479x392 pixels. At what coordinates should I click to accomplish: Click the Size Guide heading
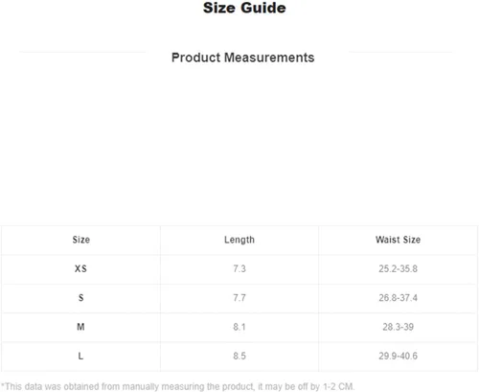click(244, 8)
